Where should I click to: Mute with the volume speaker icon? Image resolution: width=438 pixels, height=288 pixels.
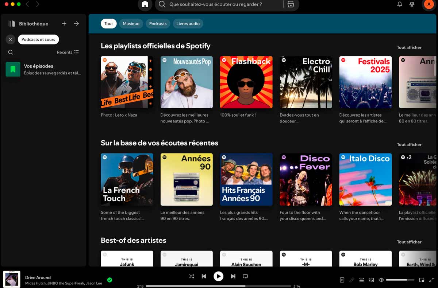pyautogui.click(x=381, y=280)
